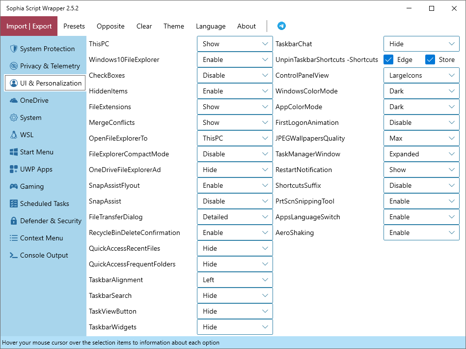Click the UWP Apps tiles icon

(x=14, y=169)
